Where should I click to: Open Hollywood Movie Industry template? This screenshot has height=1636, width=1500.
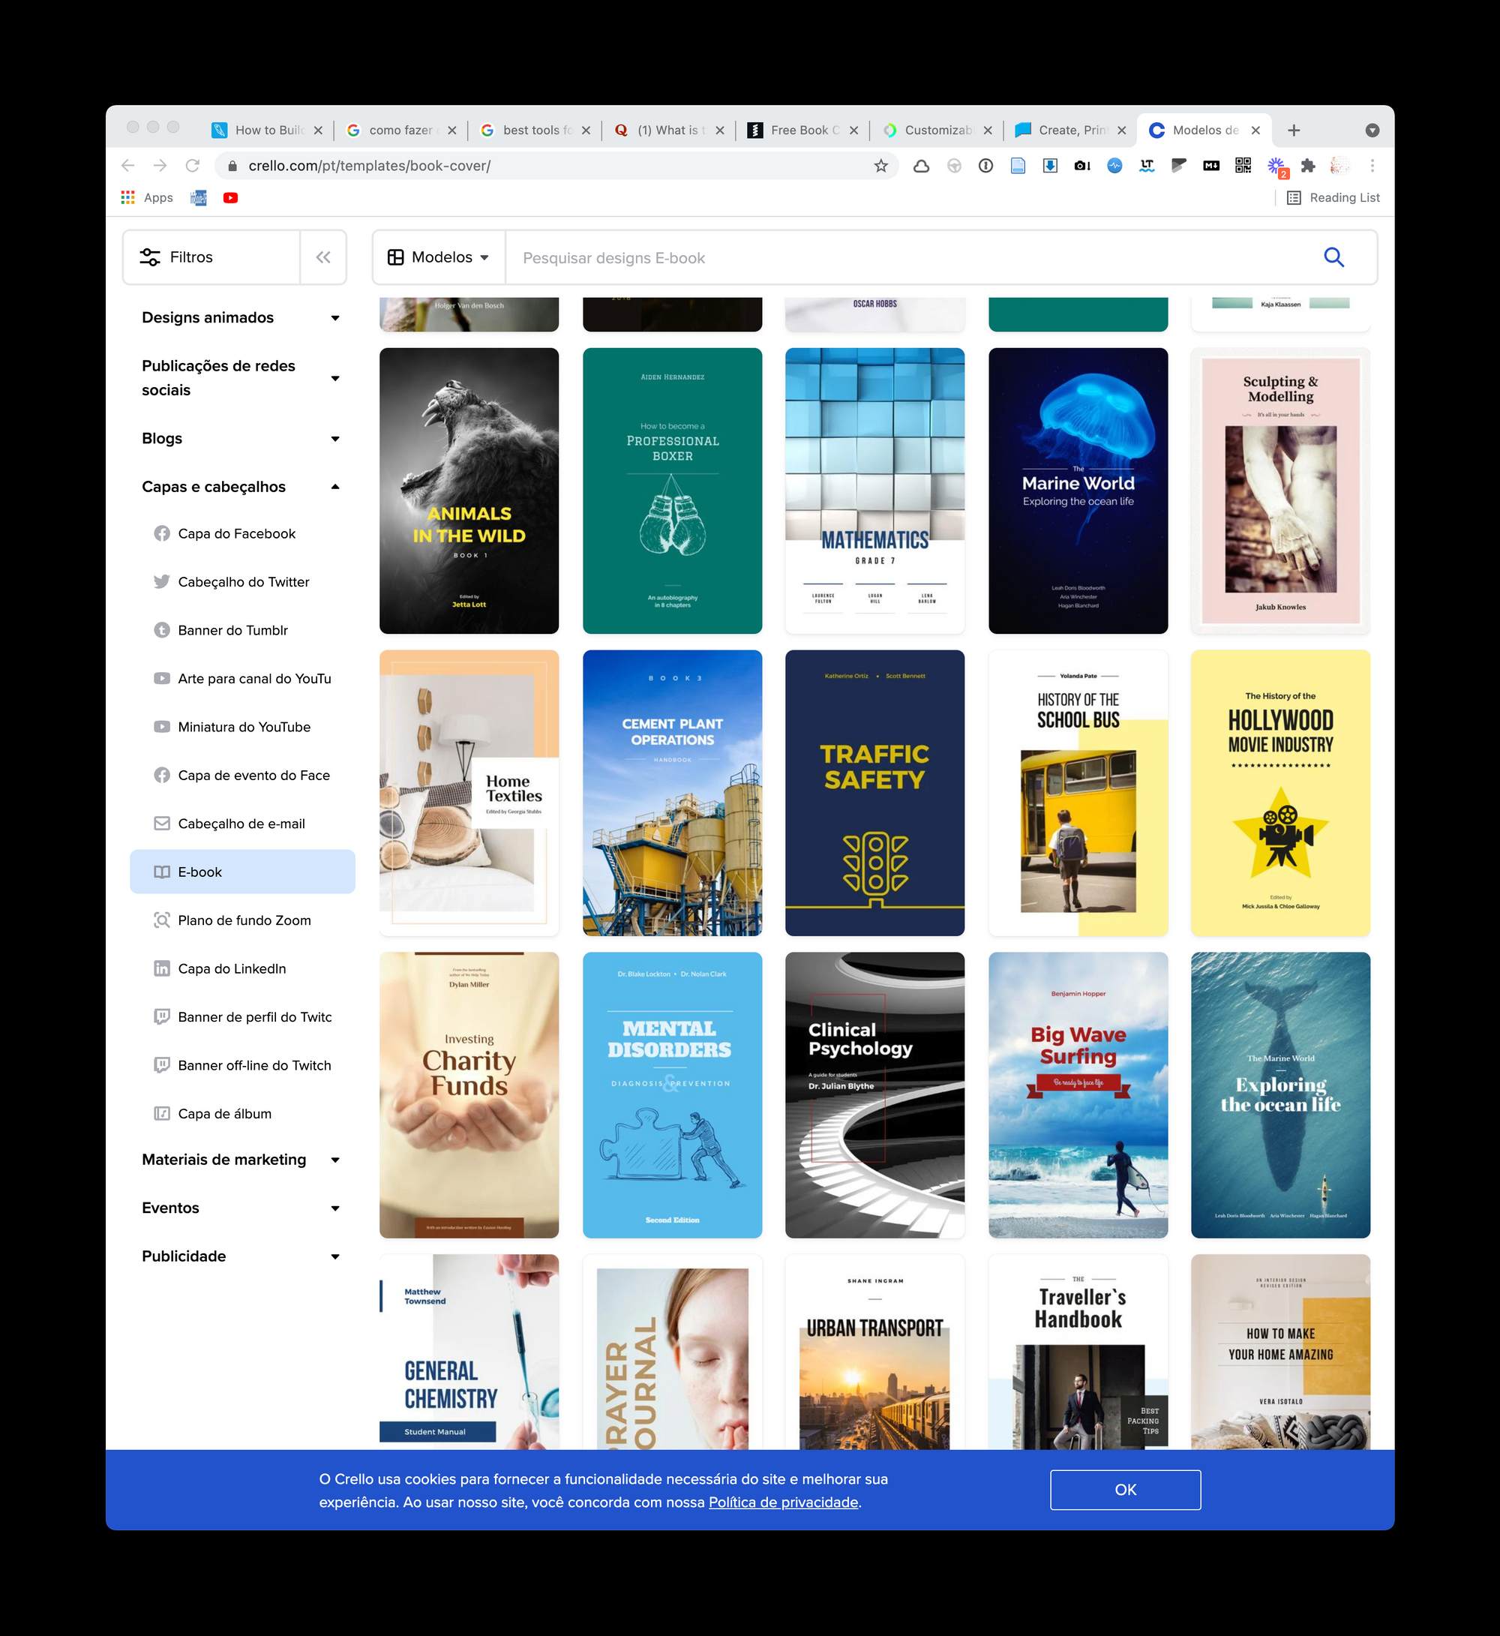[1280, 792]
